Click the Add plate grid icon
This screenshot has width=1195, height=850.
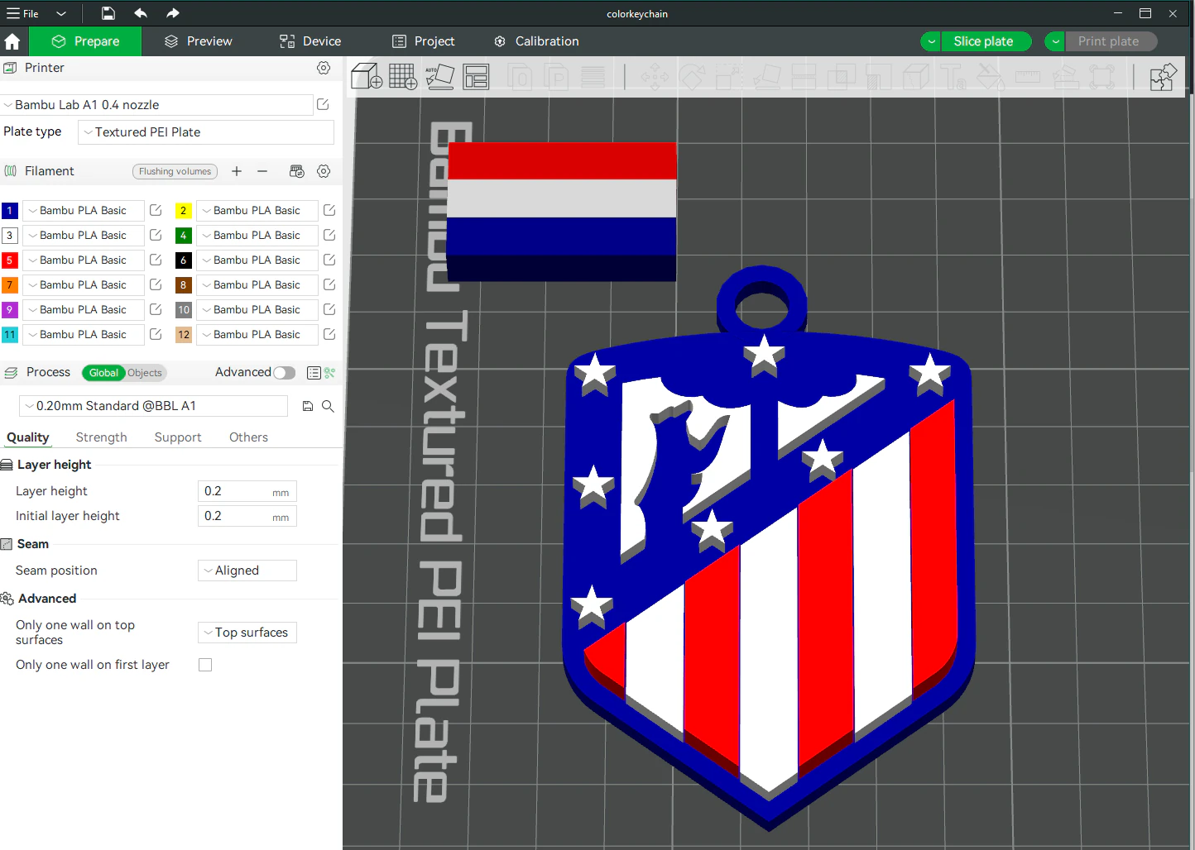[x=403, y=77]
